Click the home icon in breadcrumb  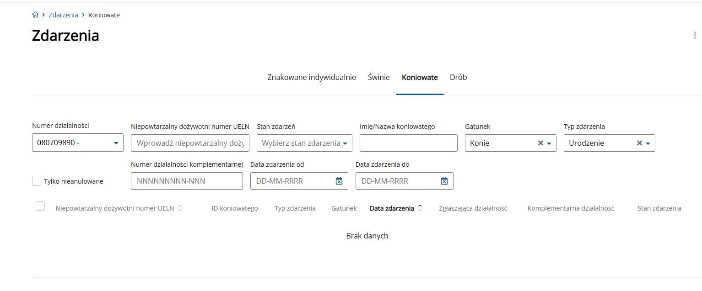(x=35, y=15)
